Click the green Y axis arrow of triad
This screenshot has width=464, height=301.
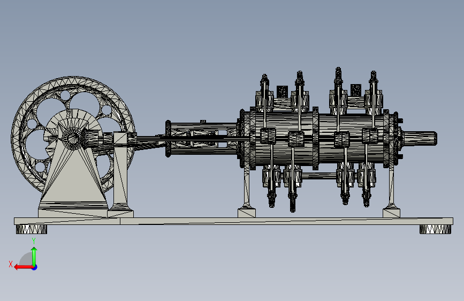pos(34,256)
